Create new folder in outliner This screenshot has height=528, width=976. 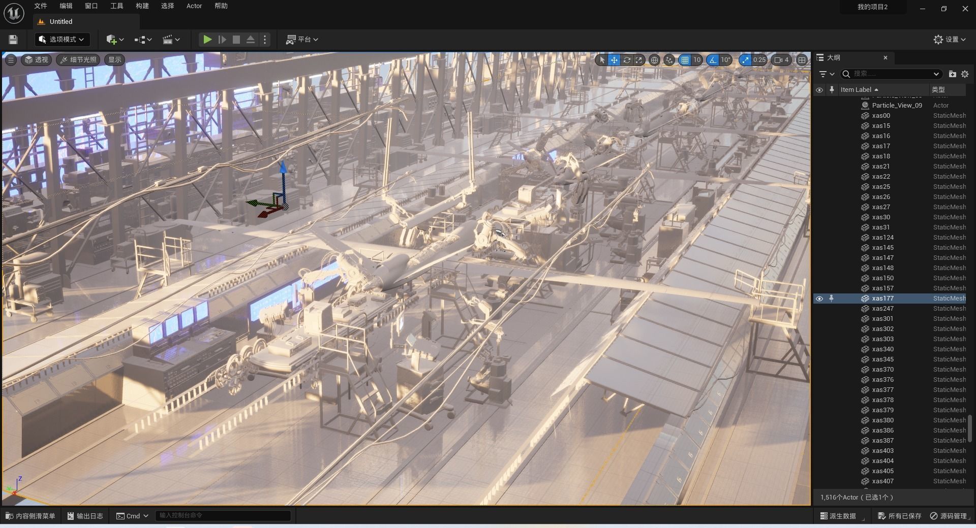[952, 74]
